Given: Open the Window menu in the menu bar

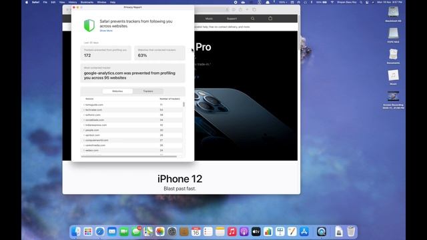Looking at the screenshot, I should pyautogui.click(x=101, y=2).
